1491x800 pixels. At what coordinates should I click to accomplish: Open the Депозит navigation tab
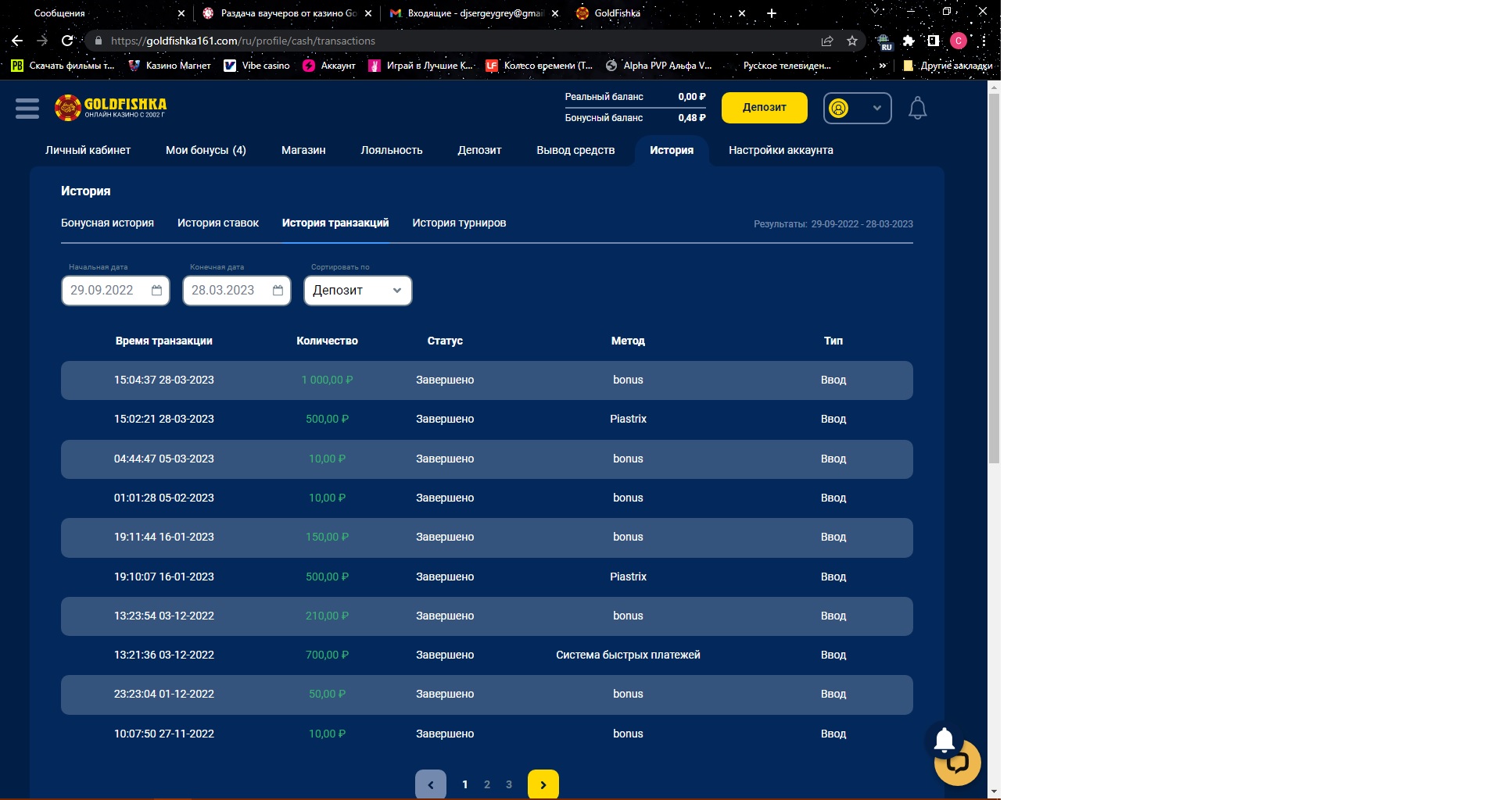(x=479, y=150)
